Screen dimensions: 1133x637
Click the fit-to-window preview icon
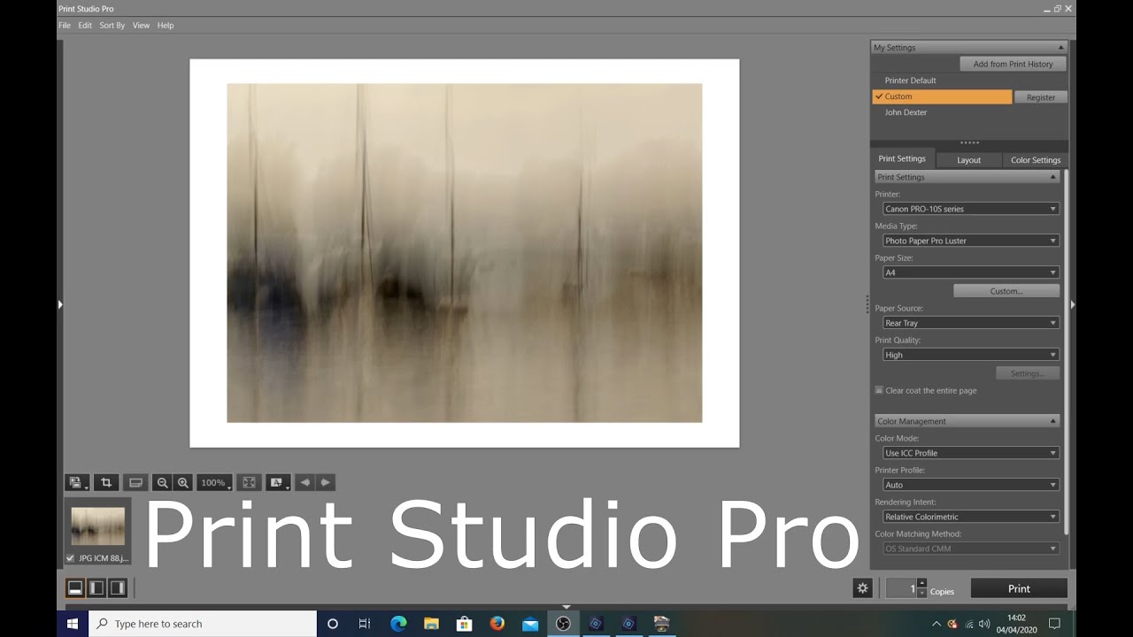pyautogui.click(x=249, y=482)
